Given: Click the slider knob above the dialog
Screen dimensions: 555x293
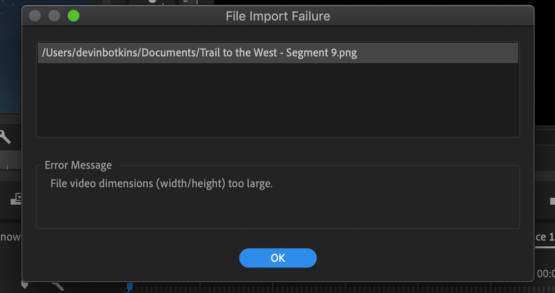Looking at the screenshot, I should tap(152, 2).
